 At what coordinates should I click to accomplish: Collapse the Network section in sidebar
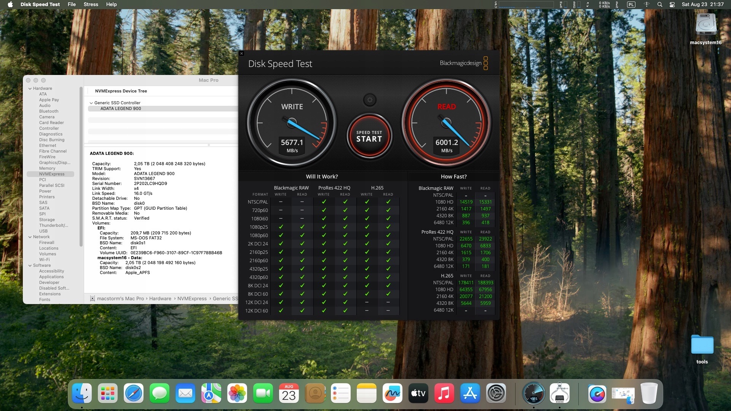30,237
